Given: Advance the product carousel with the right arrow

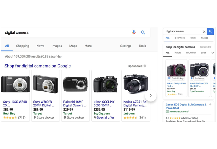Looking at the screenshot, I should (x=151, y=96).
